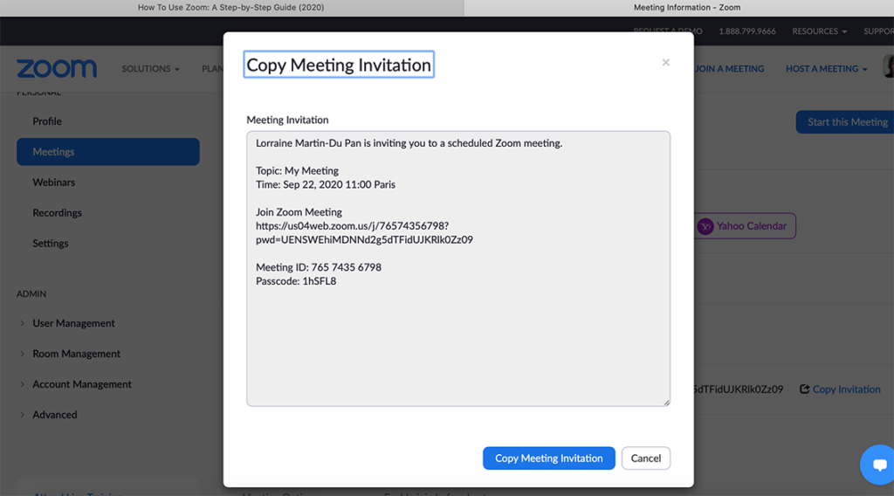Open Recordings in the sidebar
Viewport: 894px width, 496px height.
click(57, 213)
